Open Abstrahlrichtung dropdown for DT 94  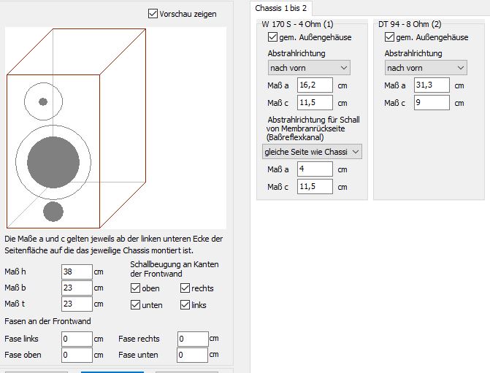click(426, 68)
